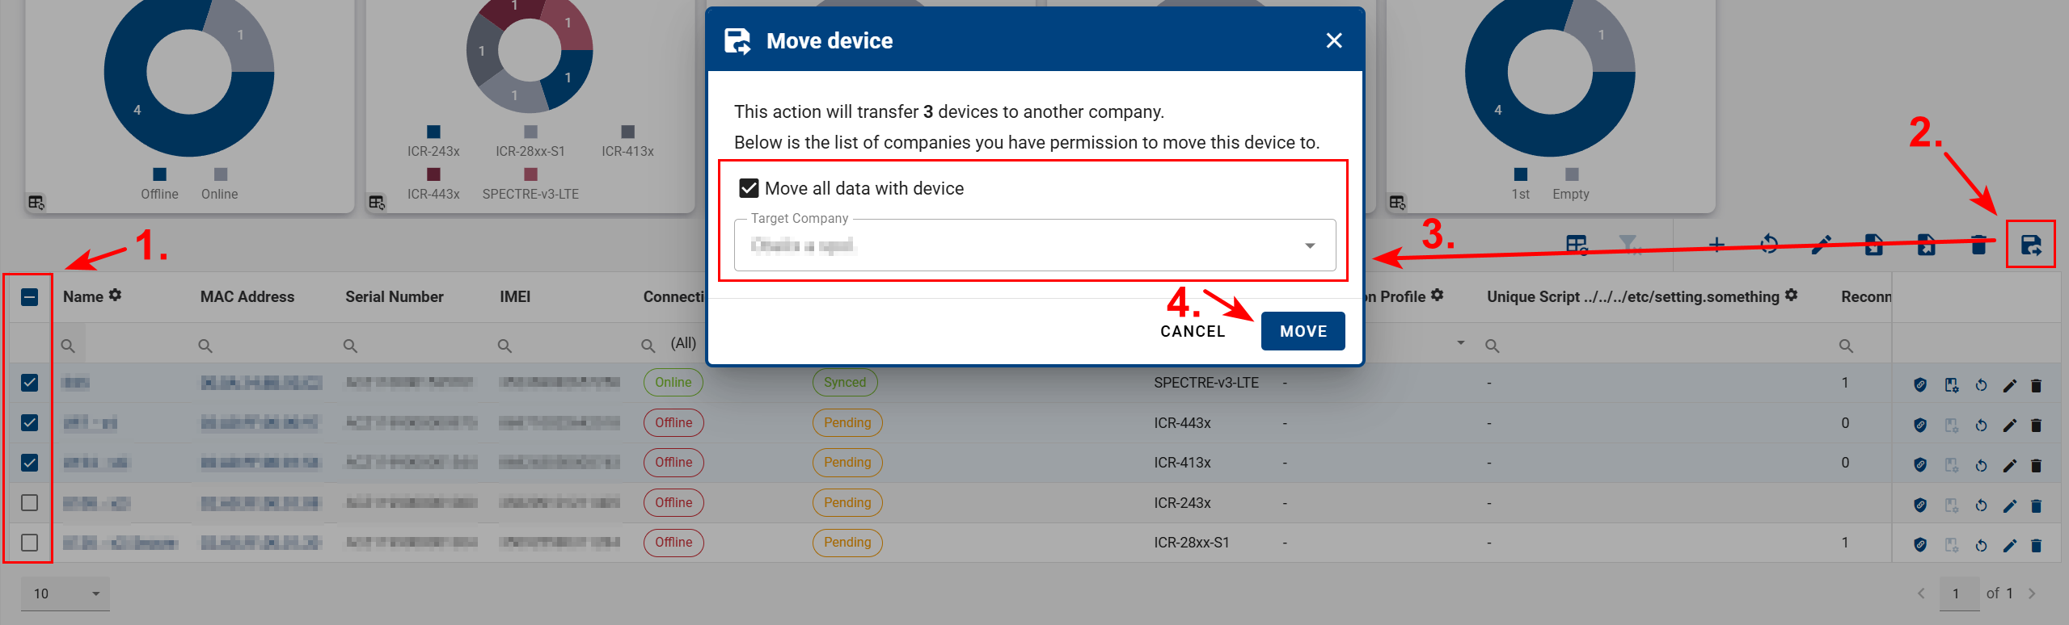
Task: Click the MAC Address column header
Action: 247,296
